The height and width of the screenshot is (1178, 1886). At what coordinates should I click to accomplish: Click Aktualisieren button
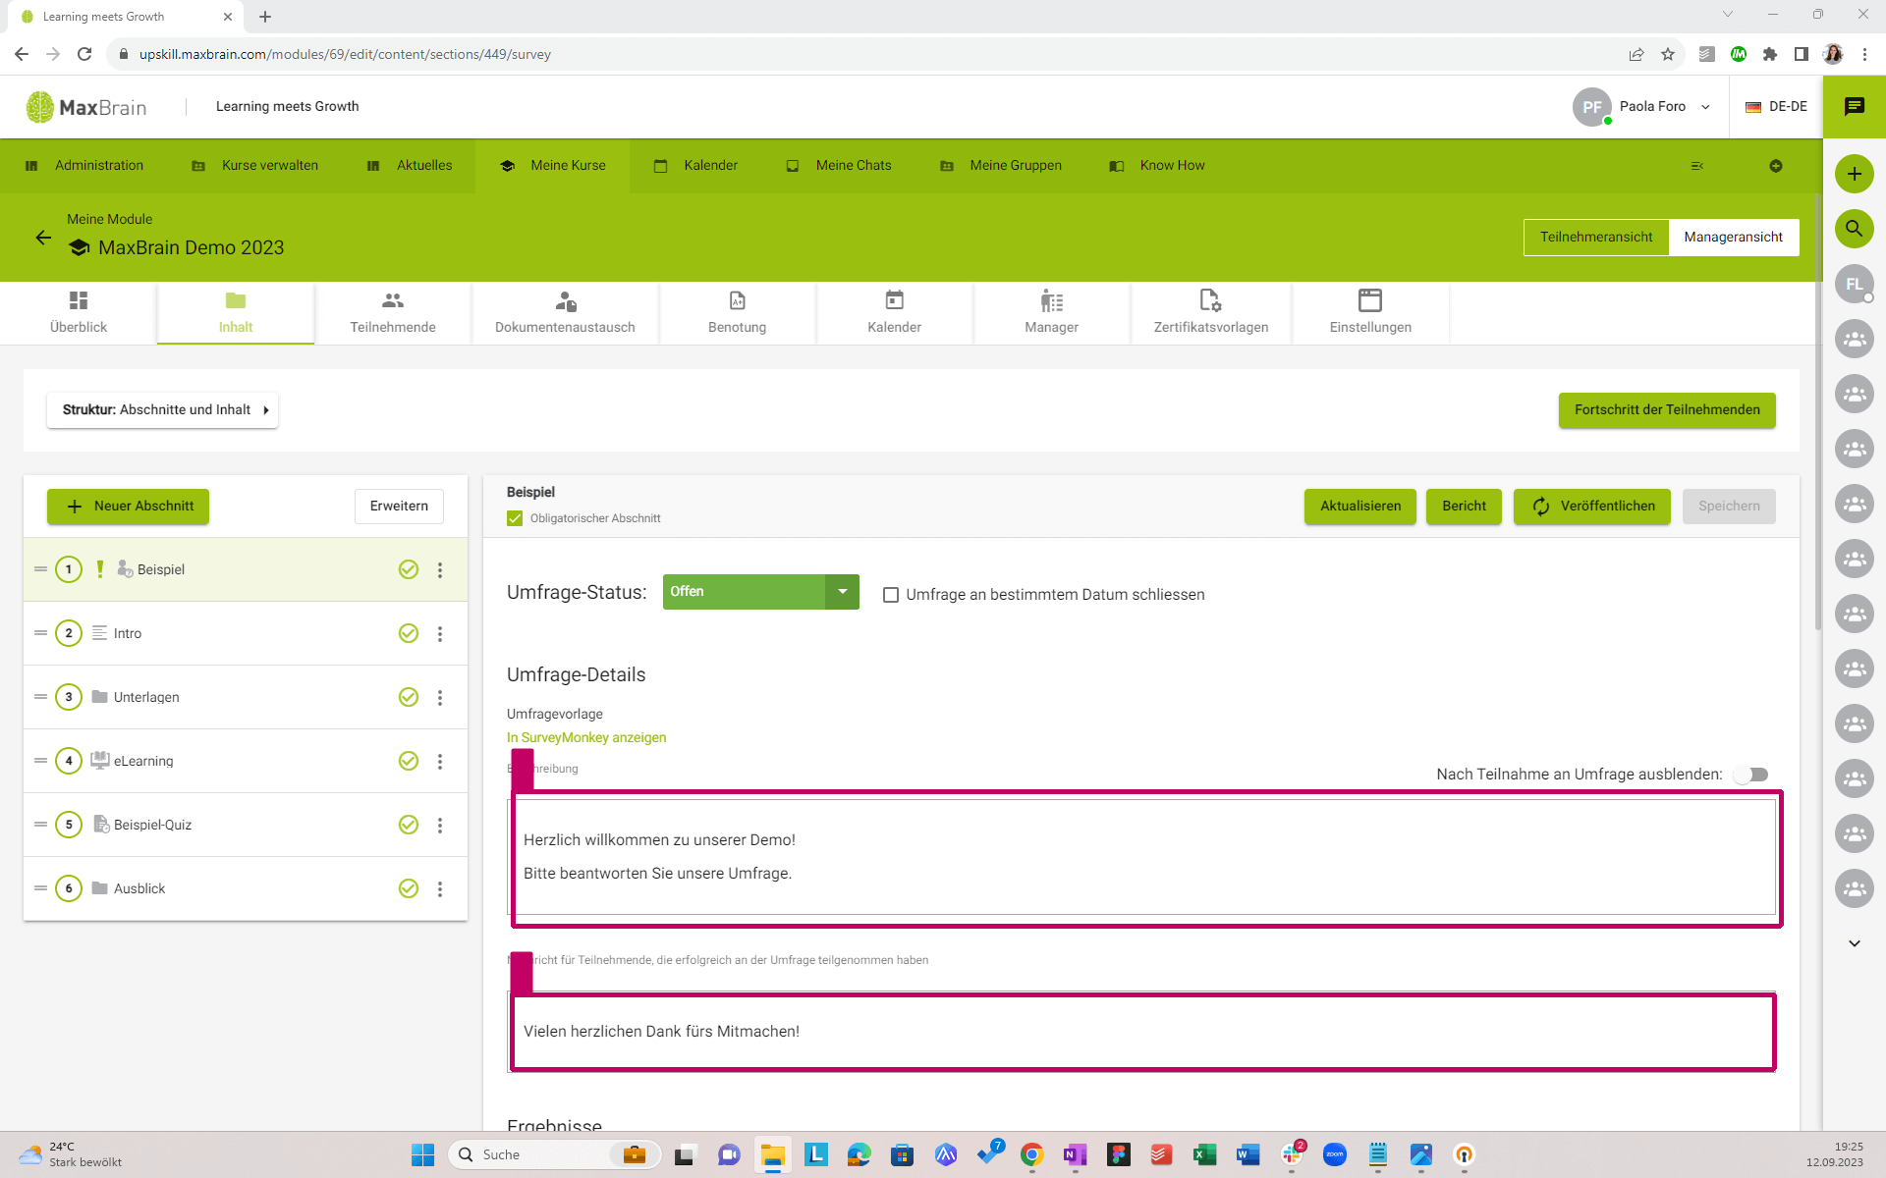click(1360, 507)
